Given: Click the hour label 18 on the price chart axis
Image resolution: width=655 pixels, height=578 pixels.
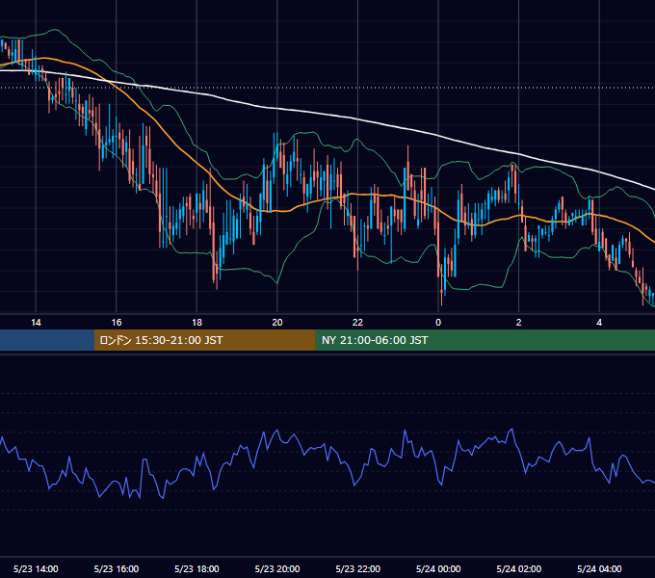Looking at the screenshot, I should pyautogui.click(x=196, y=323).
